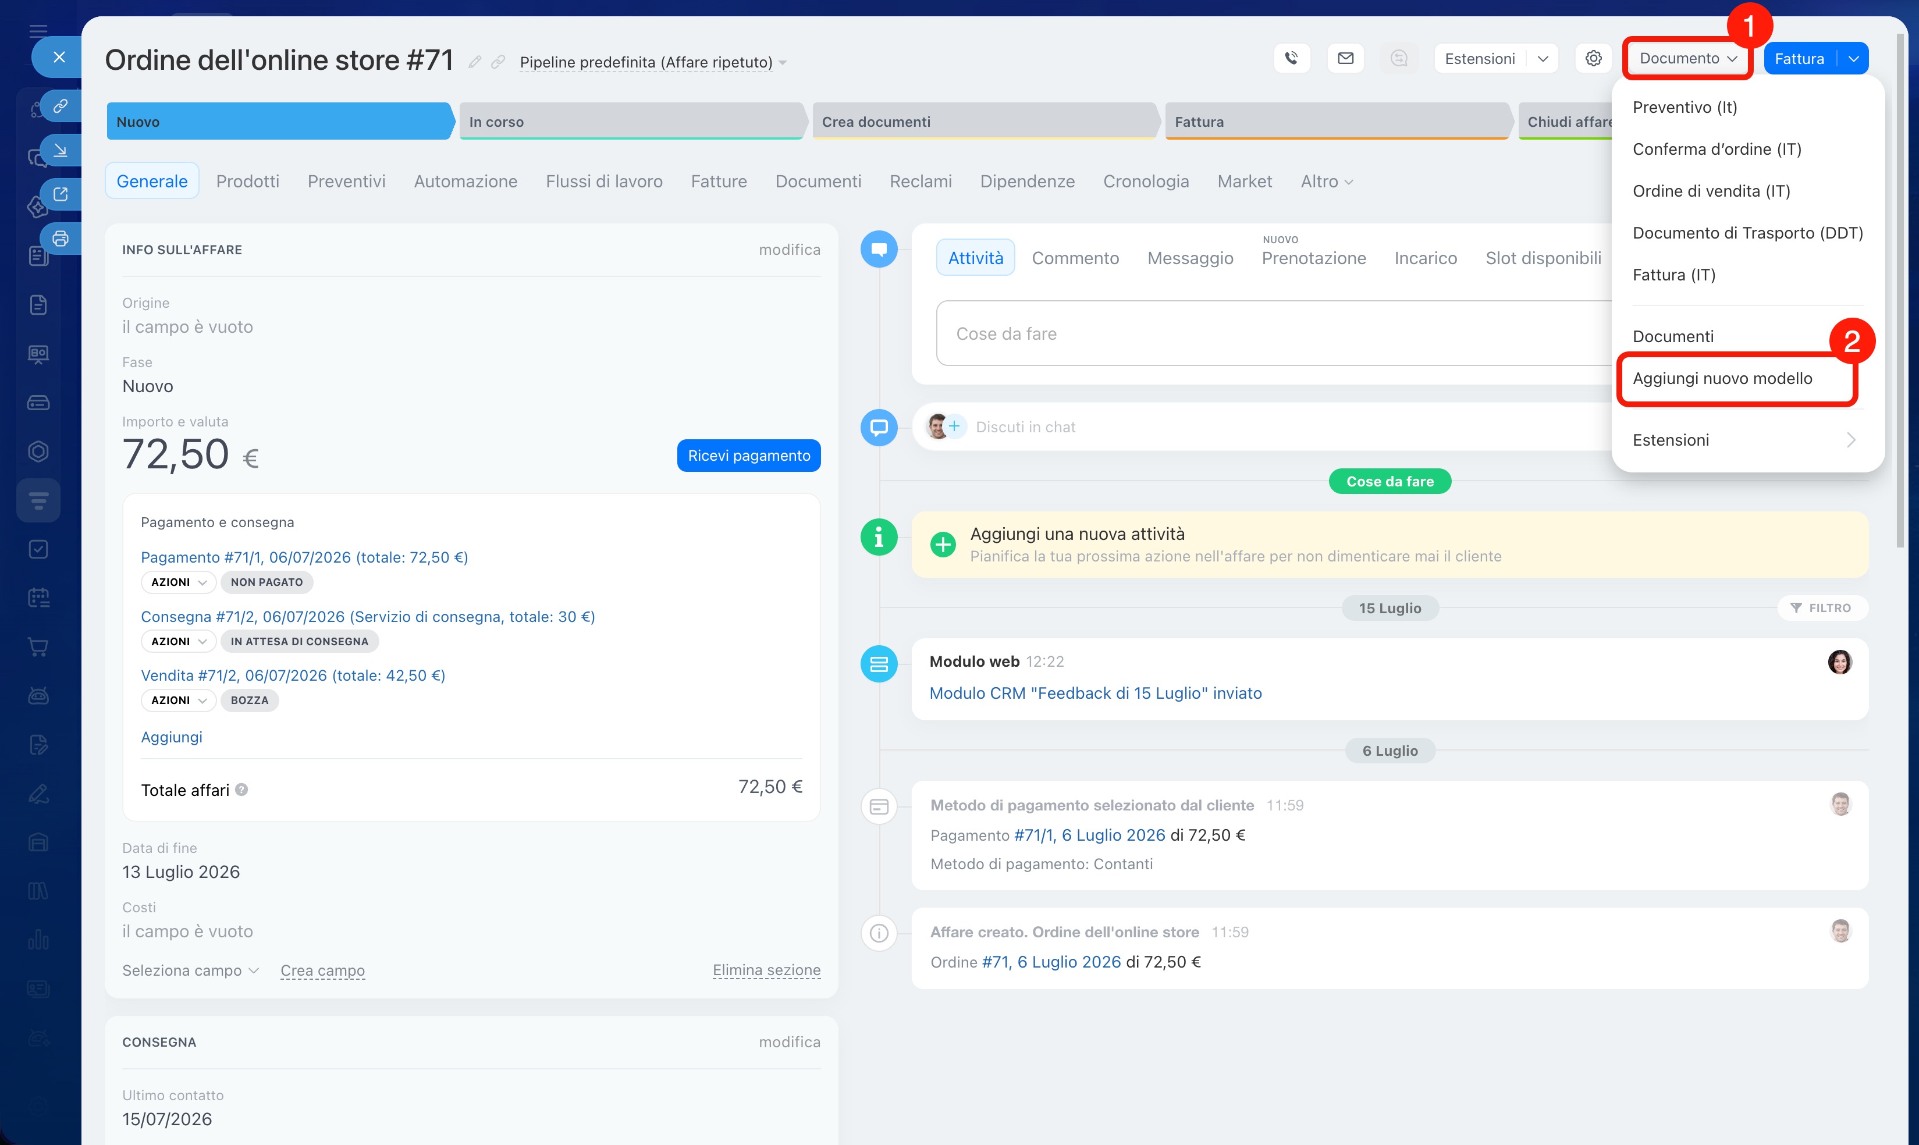
Task: Set deal stage to In corso
Action: (x=632, y=121)
